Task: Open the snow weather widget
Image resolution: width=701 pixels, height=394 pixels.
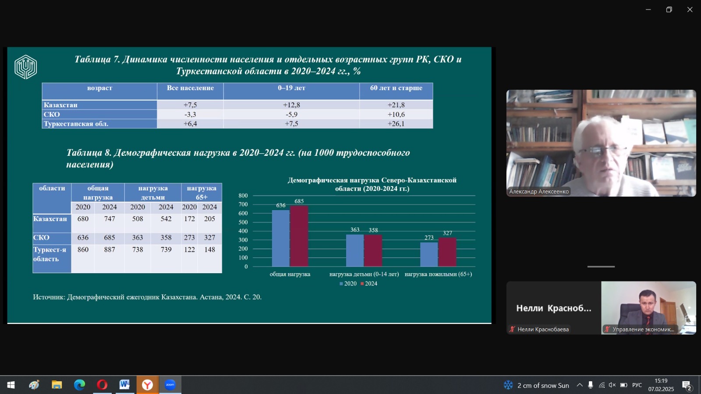Action: [537, 385]
